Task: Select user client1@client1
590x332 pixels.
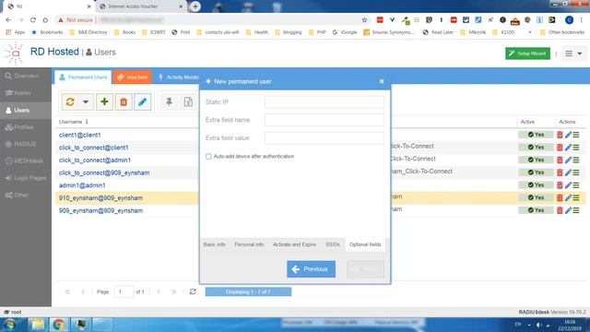Action: [80, 135]
